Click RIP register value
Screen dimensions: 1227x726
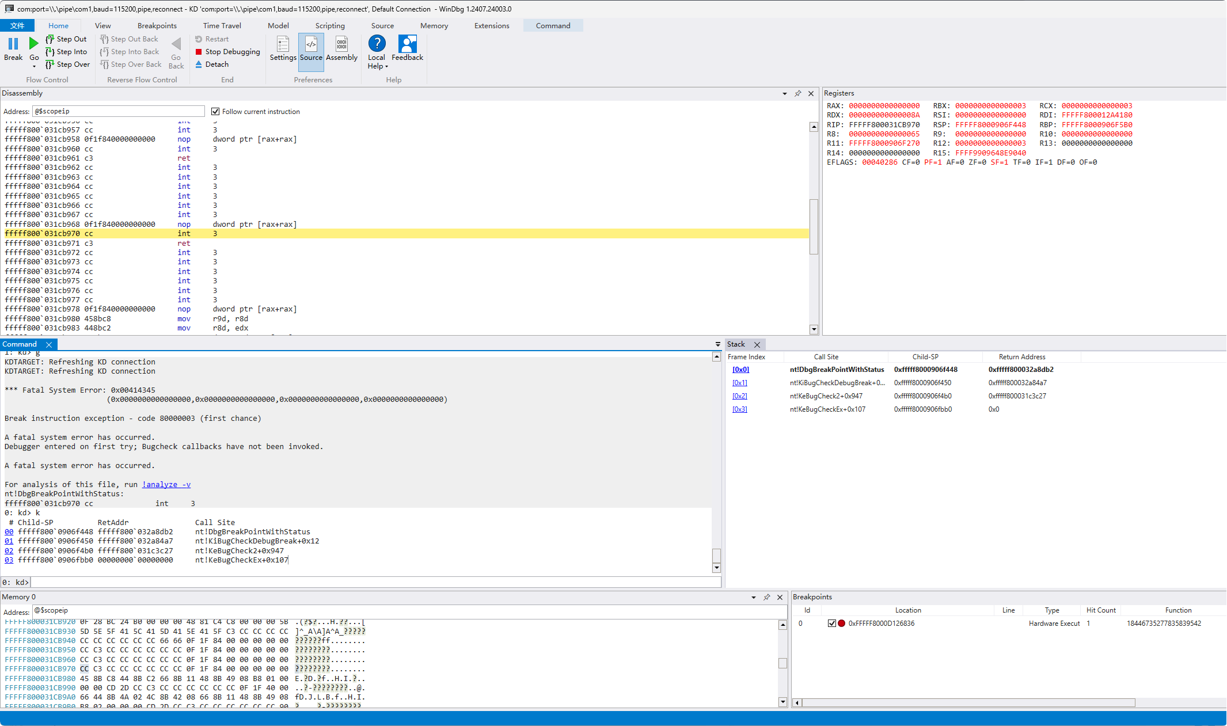point(884,125)
